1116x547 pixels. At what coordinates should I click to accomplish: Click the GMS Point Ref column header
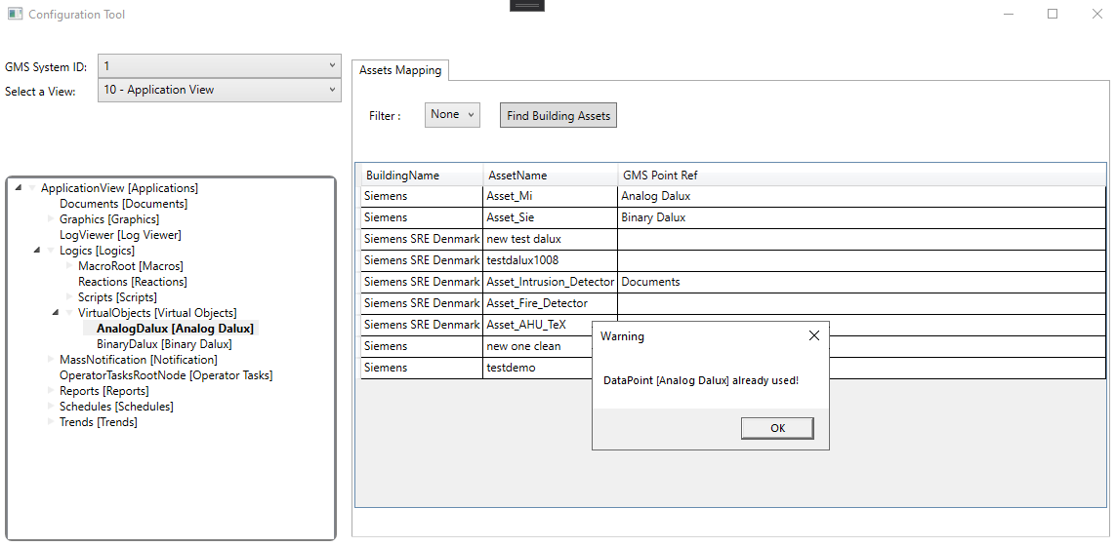tap(660, 176)
